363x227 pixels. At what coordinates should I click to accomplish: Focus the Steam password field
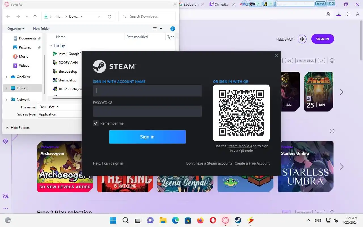tap(147, 111)
